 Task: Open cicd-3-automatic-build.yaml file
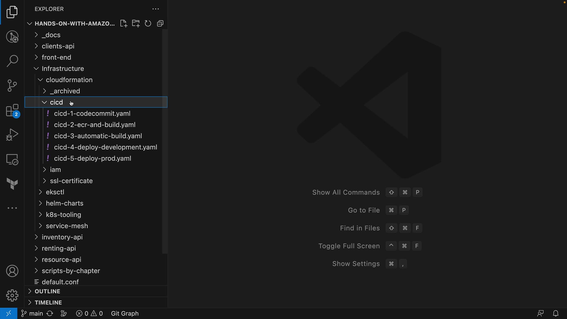pos(98,136)
